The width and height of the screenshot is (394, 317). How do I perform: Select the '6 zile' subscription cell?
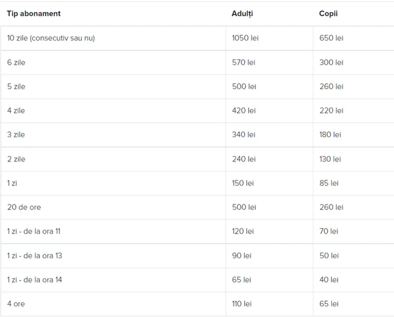coord(16,62)
